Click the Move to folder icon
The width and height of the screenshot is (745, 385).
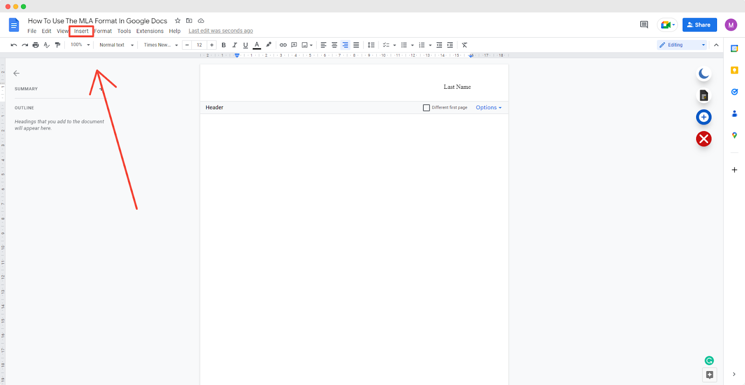pyautogui.click(x=189, y=20)
